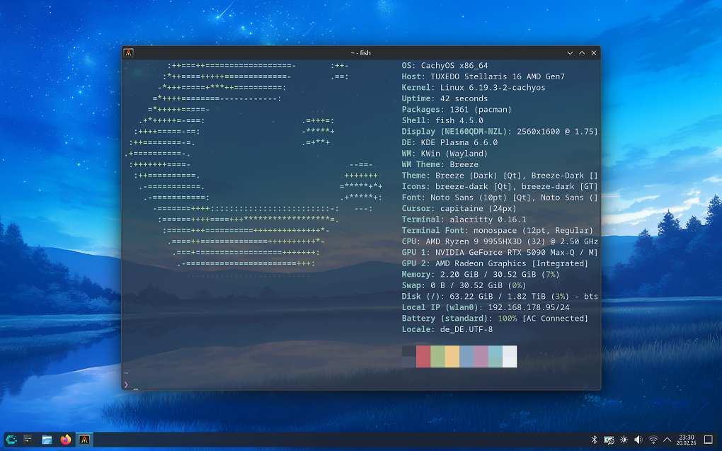This screenshot has width=722, height=451.
Task: Click the Show Desktop button
Action: pos(709,440)
